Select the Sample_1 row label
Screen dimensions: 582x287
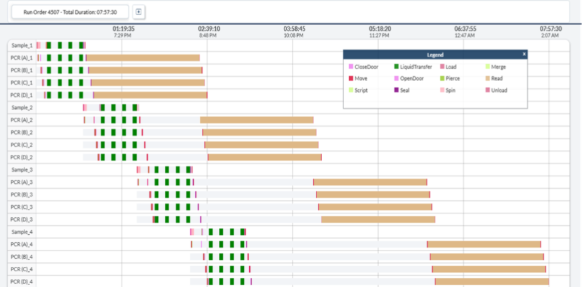click(22, 45)
